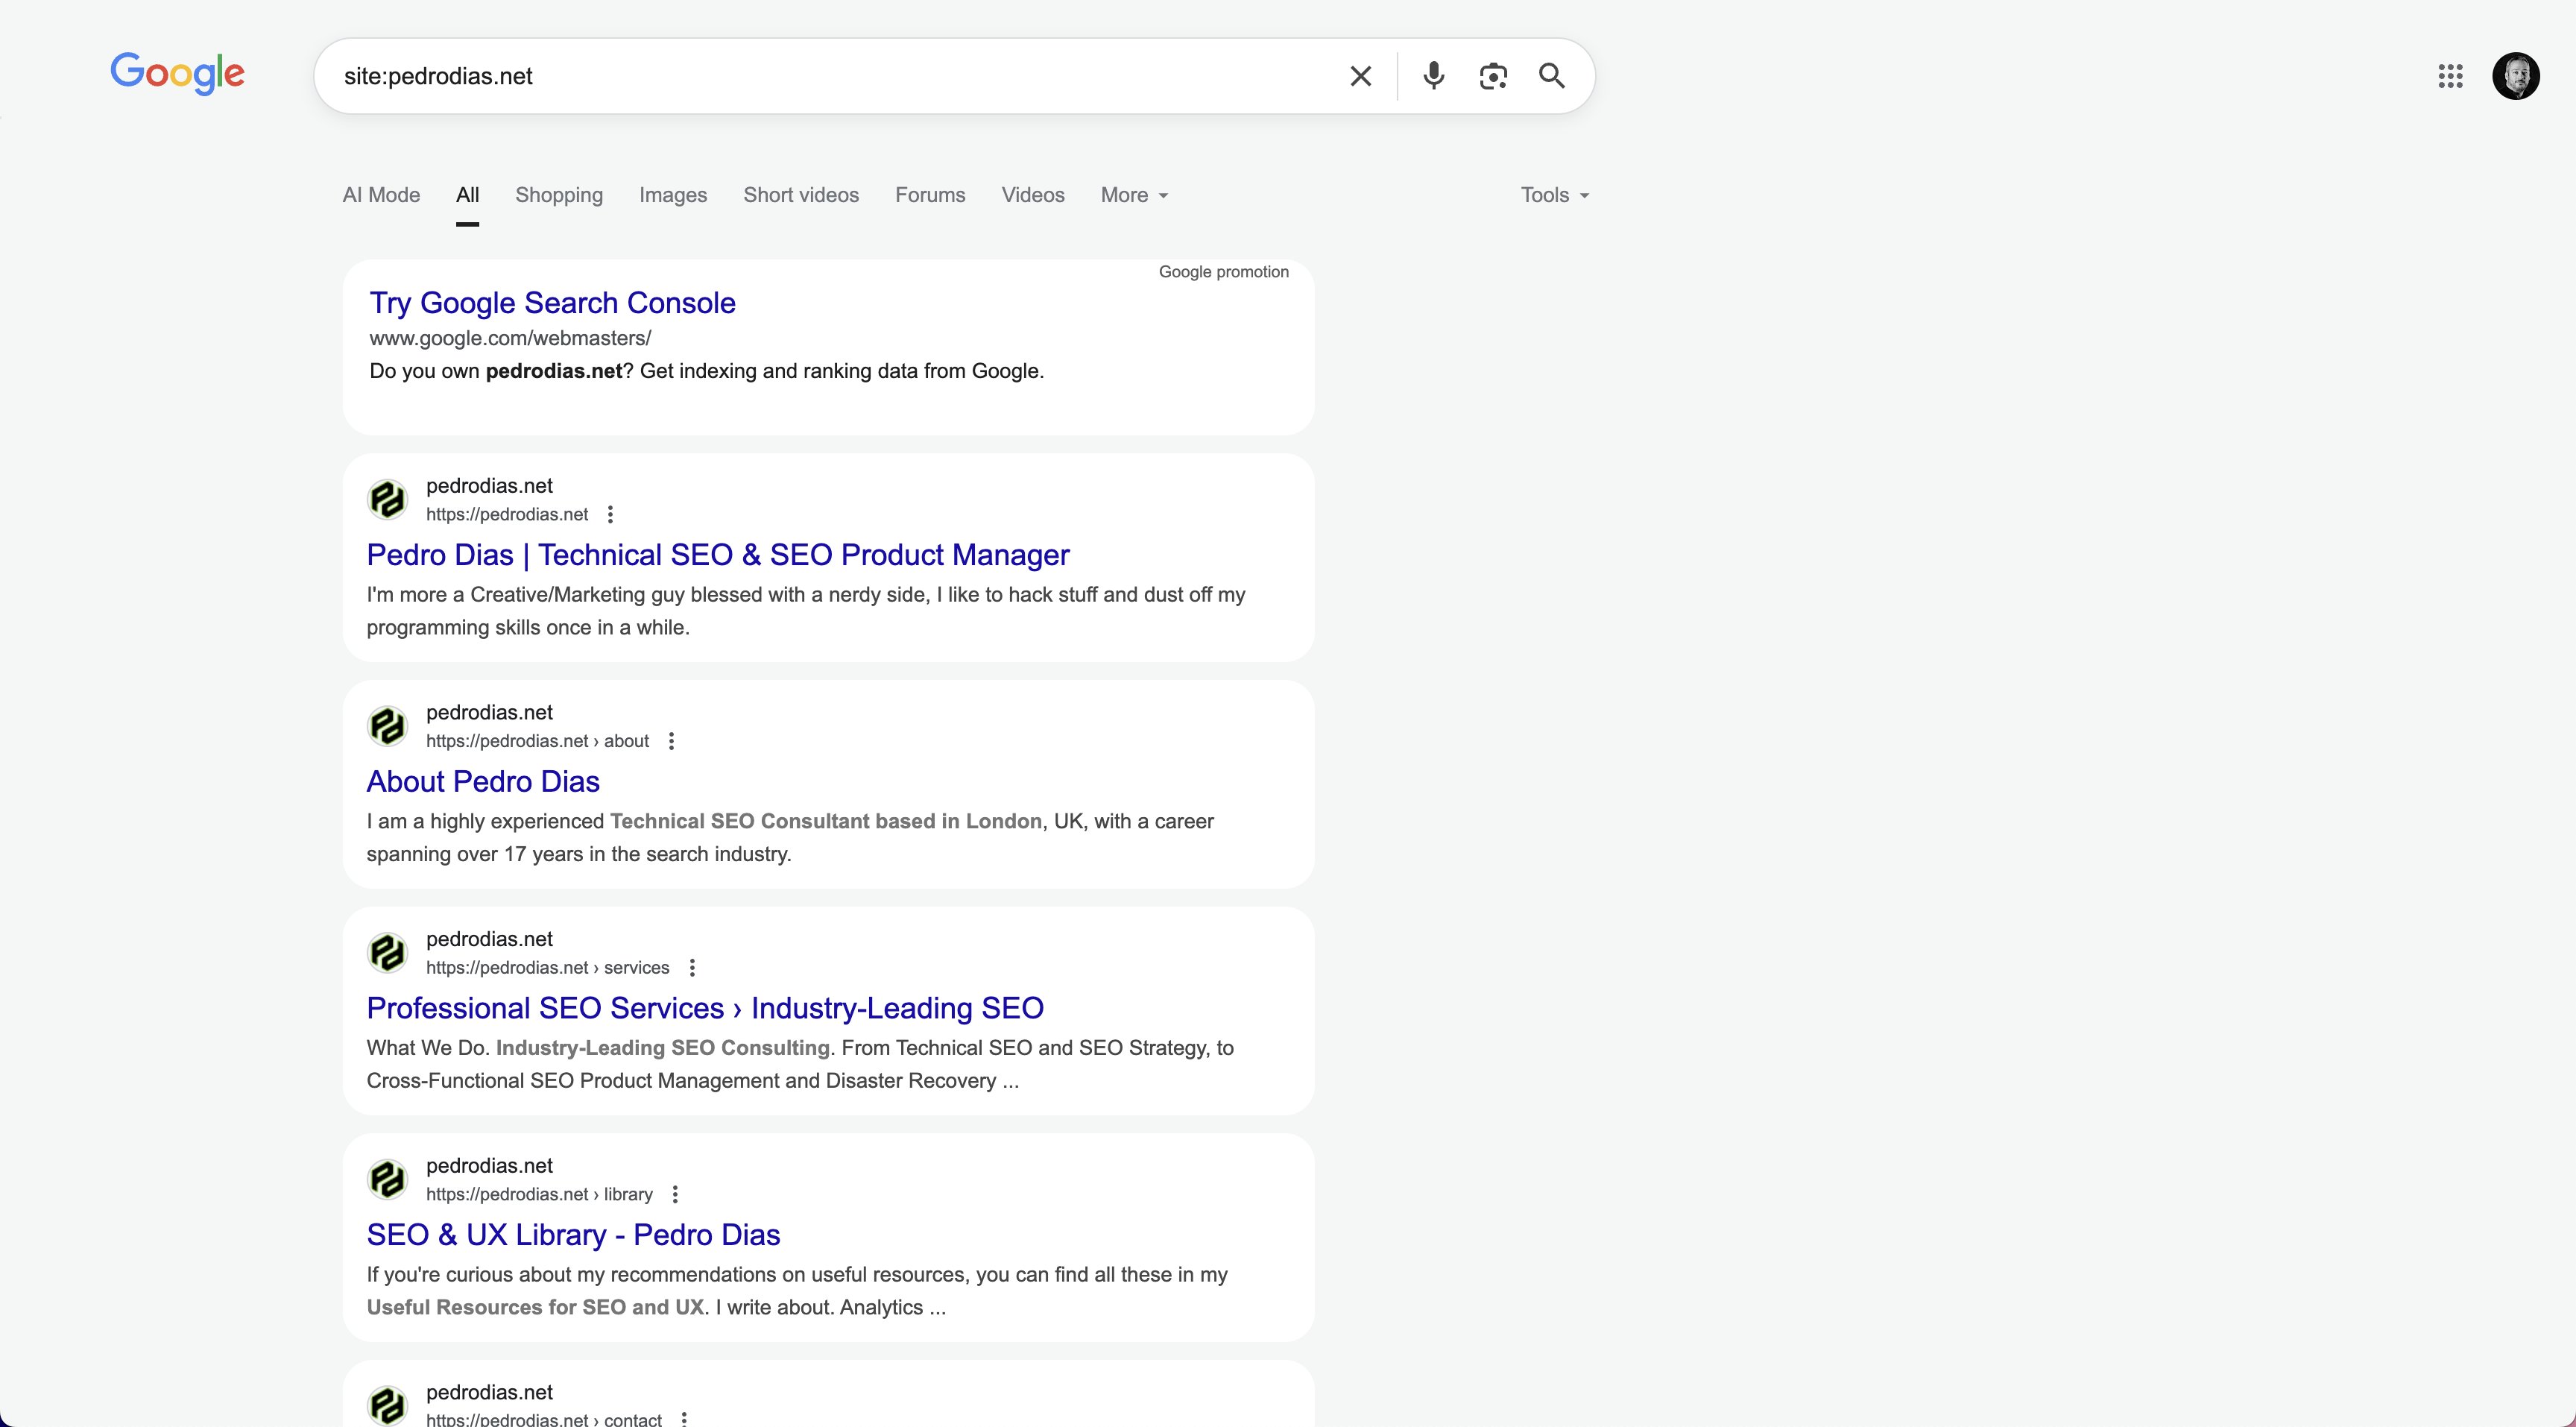
Task: Open more options for contact result
Action: pyautogui.click(x=684, y=1418)
